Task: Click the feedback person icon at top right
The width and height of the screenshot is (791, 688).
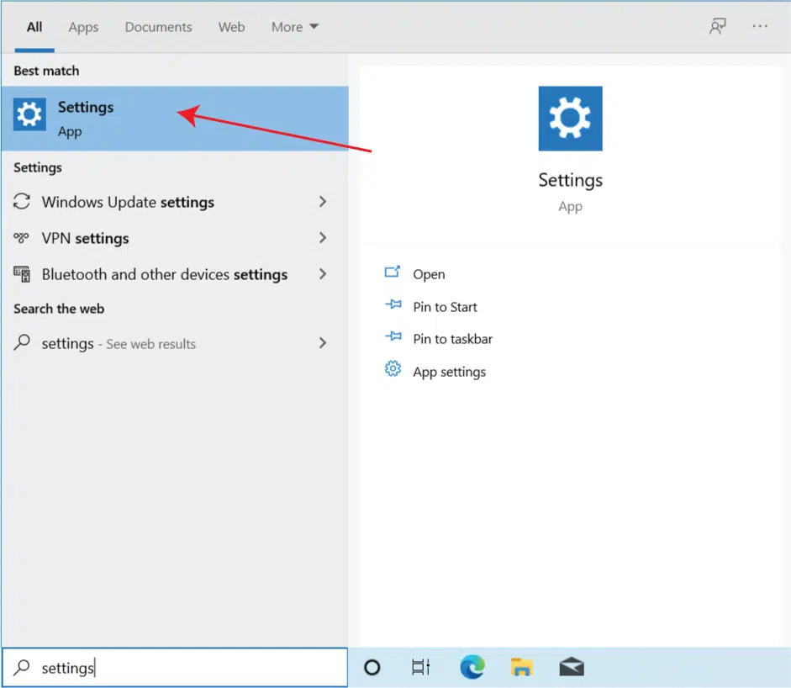Action: tap(717, 26)
